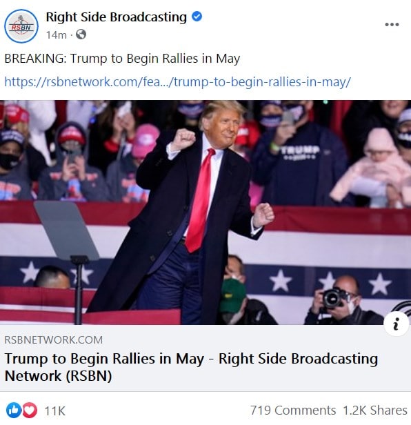Click the Network (RSBN) title line
Image resolution: width=411 pixels, height=425 pixels.
(x=58, y=376)
